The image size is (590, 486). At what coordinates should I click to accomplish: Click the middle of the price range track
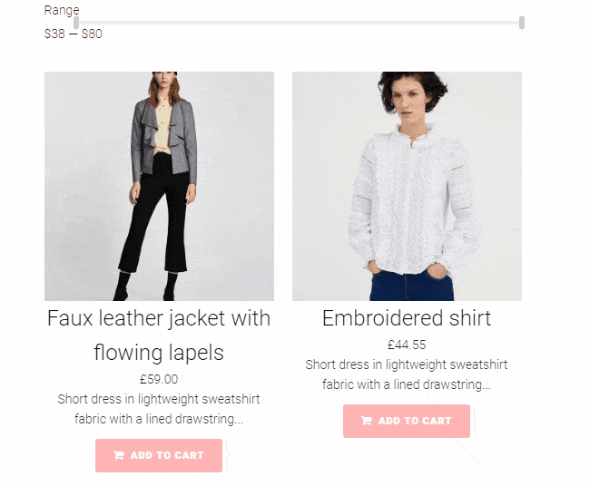[300, 23]
